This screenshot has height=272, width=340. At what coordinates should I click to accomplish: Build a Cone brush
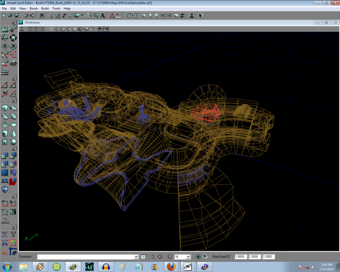coord(13,133)
